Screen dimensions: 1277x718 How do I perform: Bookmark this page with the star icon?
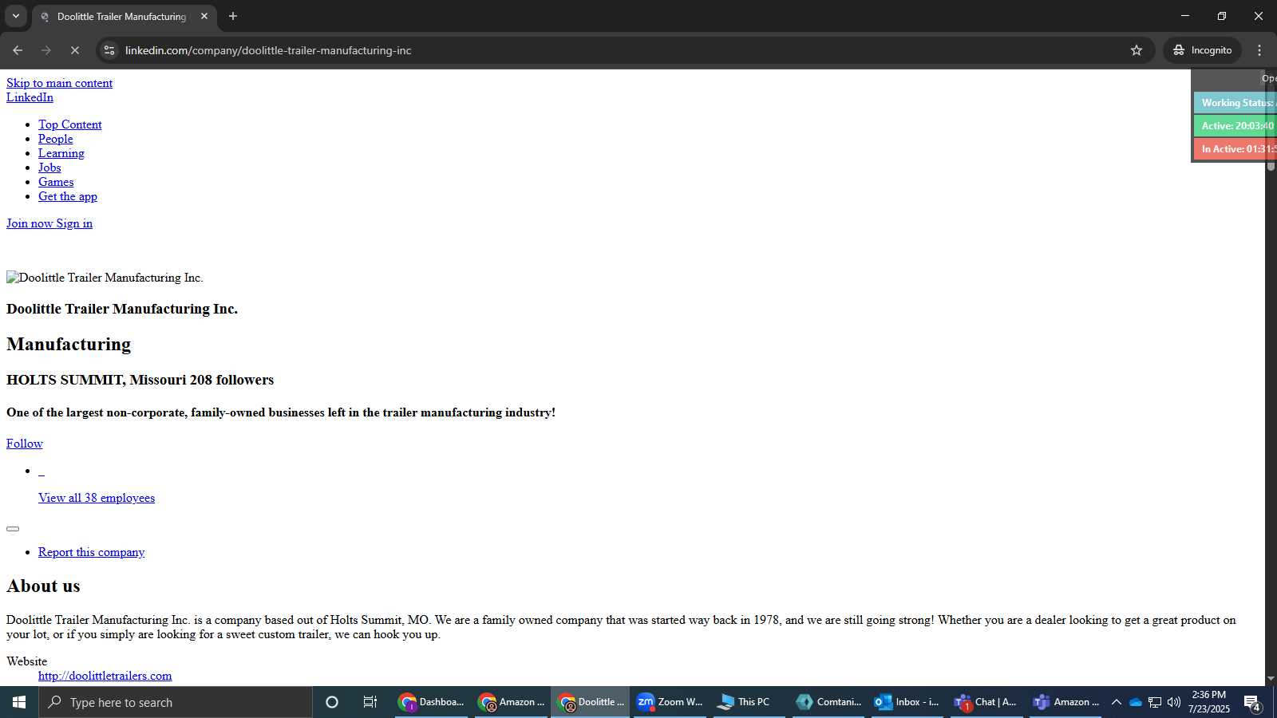click(1137, 50)
